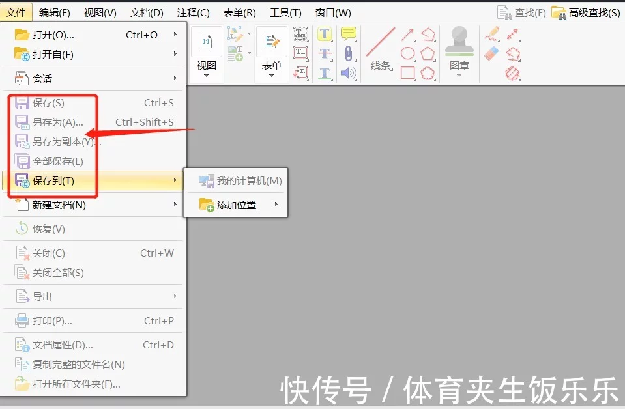Screen dimensions: 625x409
Task: Choose 复制完整的文件名(N) menu entry
Action: (x=94, y=364)
